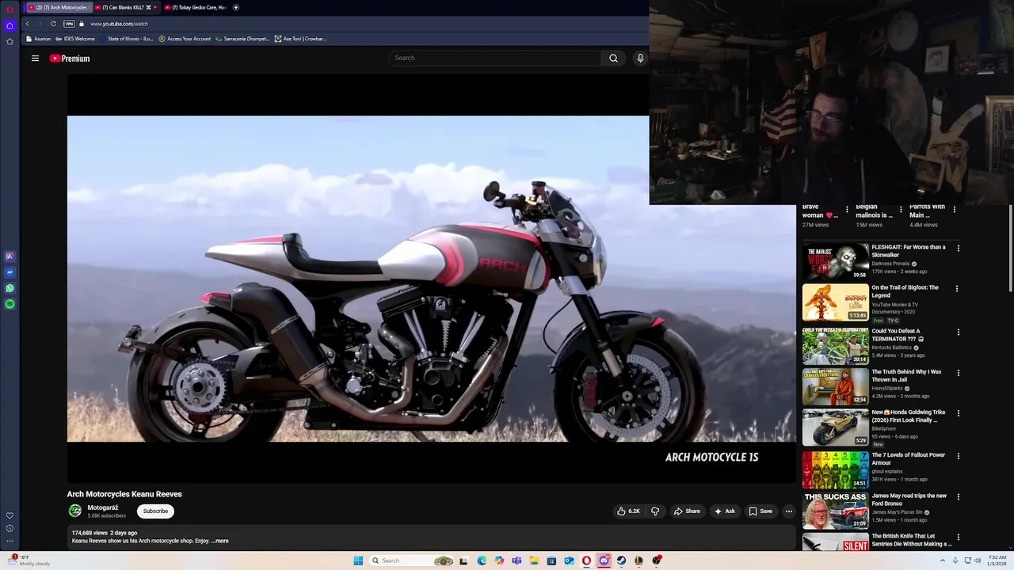
Task: Switch to Arch Motorcycles browser tab
Action: click(61, 7)
